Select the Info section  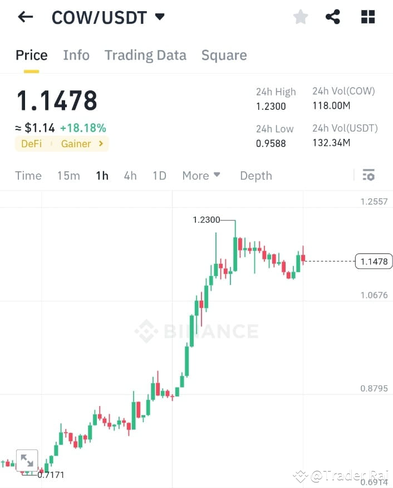pos(76,55)
